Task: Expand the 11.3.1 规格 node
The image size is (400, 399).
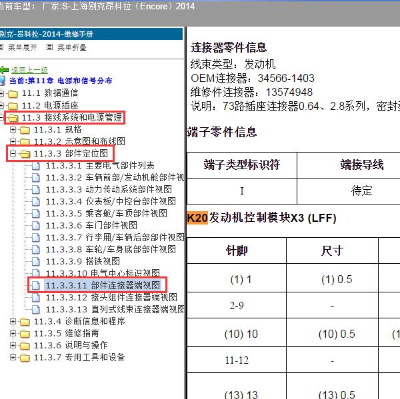Action: (13, 130)
